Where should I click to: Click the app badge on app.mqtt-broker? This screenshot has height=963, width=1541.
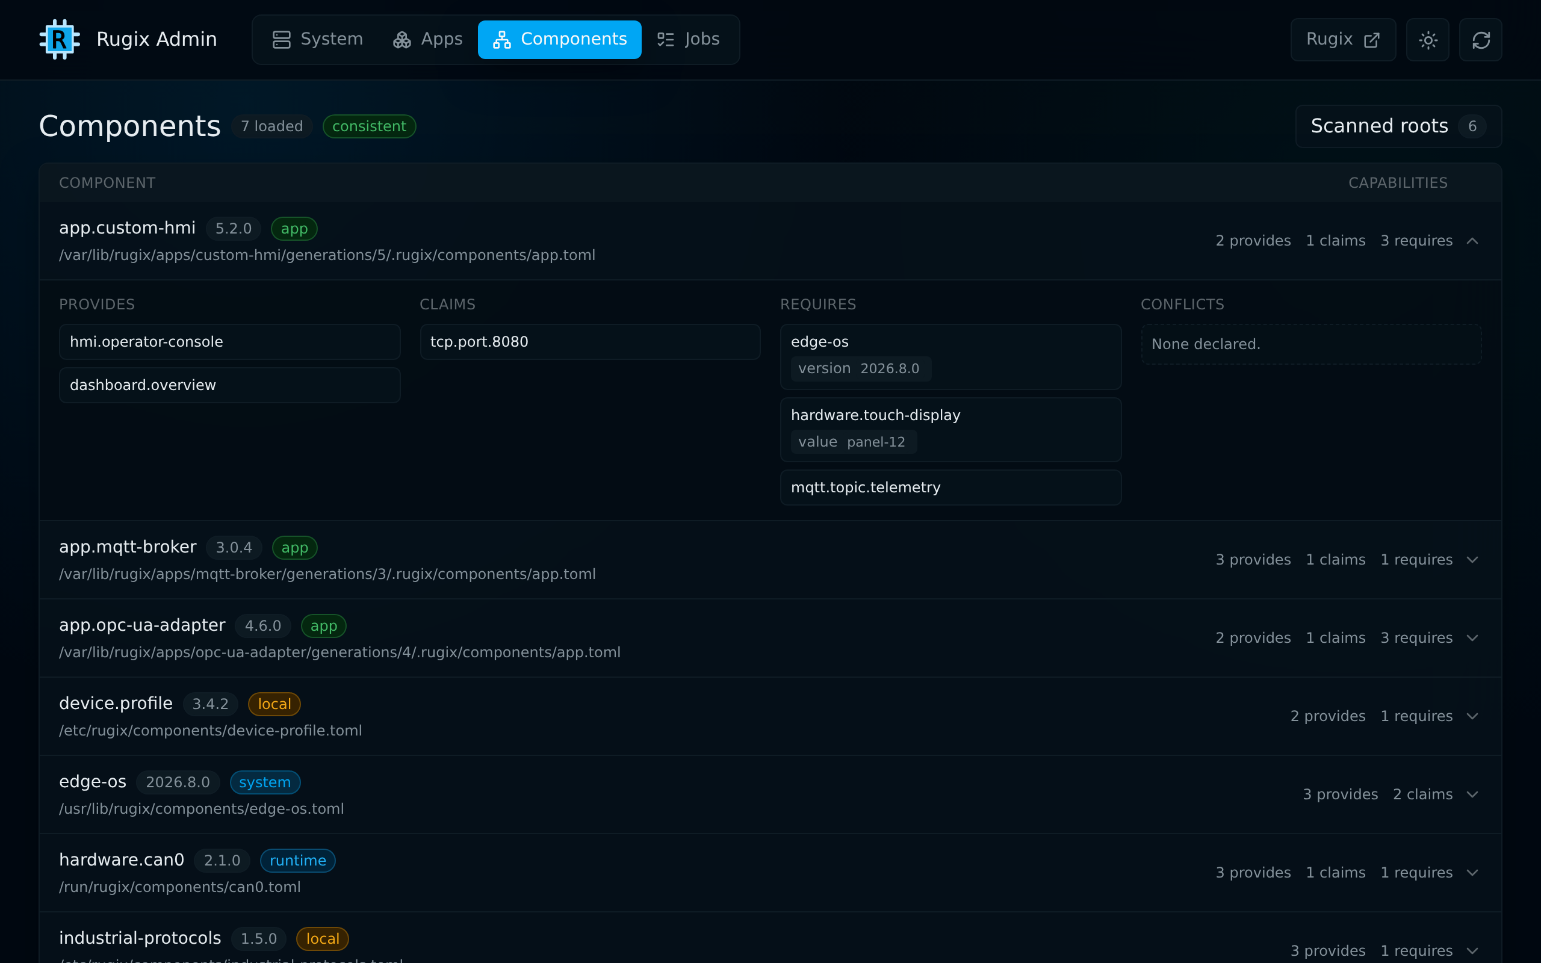(x=295, y=548)
